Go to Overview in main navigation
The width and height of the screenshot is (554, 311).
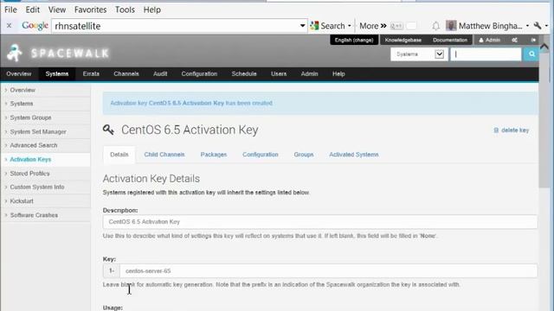coord(19,73)
